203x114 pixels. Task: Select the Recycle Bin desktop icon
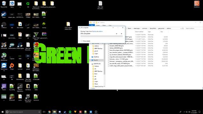tap(4, 4)
